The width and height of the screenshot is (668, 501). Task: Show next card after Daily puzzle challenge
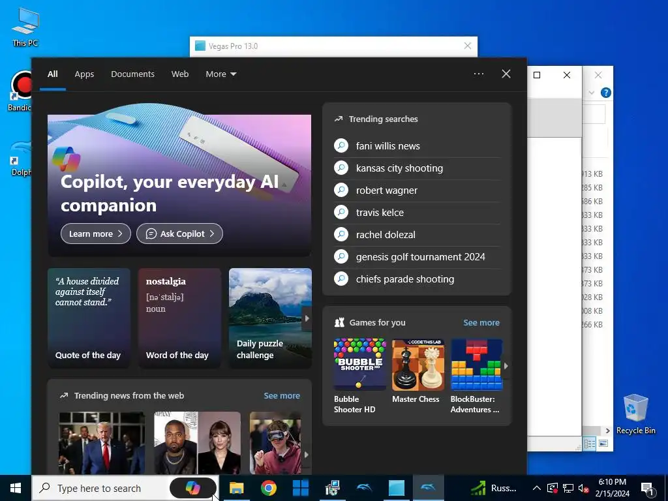click(x=307, y=318)
